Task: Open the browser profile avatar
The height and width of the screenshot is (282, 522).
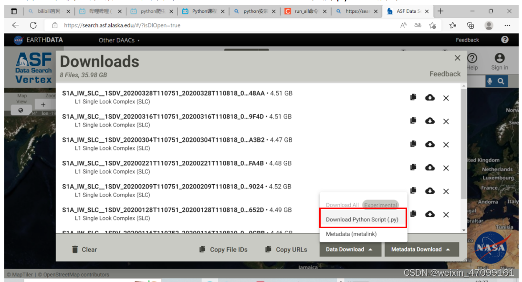Action: (x=489, y=25)
